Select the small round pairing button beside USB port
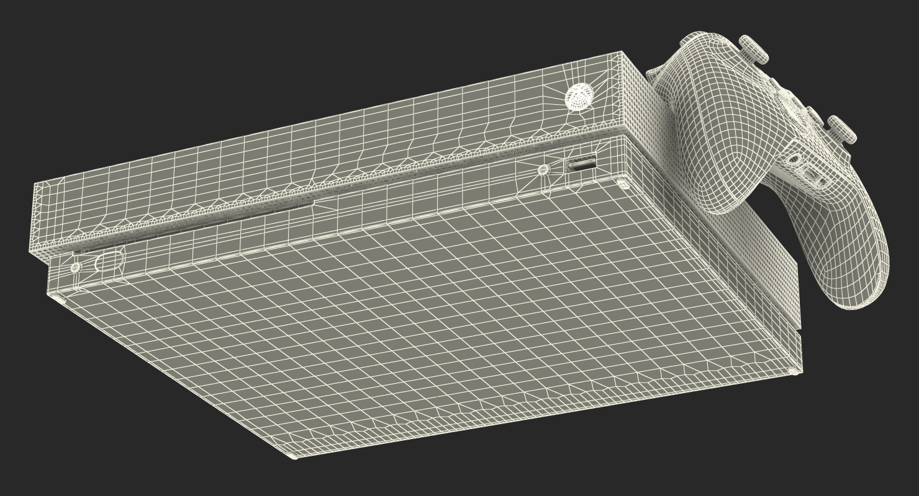This screenshot has height=496, width=919. (543, 170)
